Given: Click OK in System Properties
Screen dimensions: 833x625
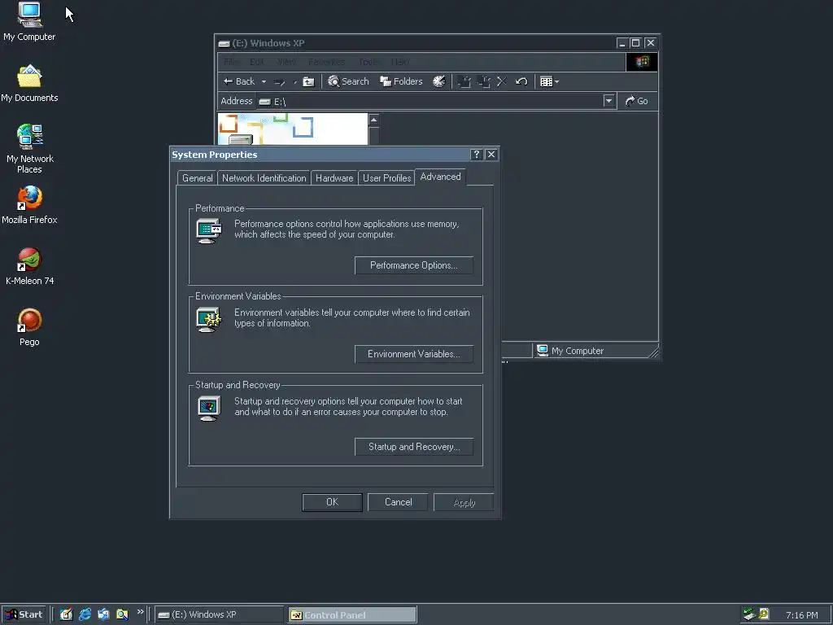Looking at the screenshot, I should point(332,502).
